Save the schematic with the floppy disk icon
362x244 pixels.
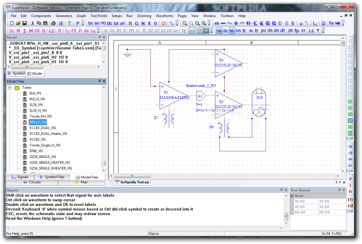(24, 23)
